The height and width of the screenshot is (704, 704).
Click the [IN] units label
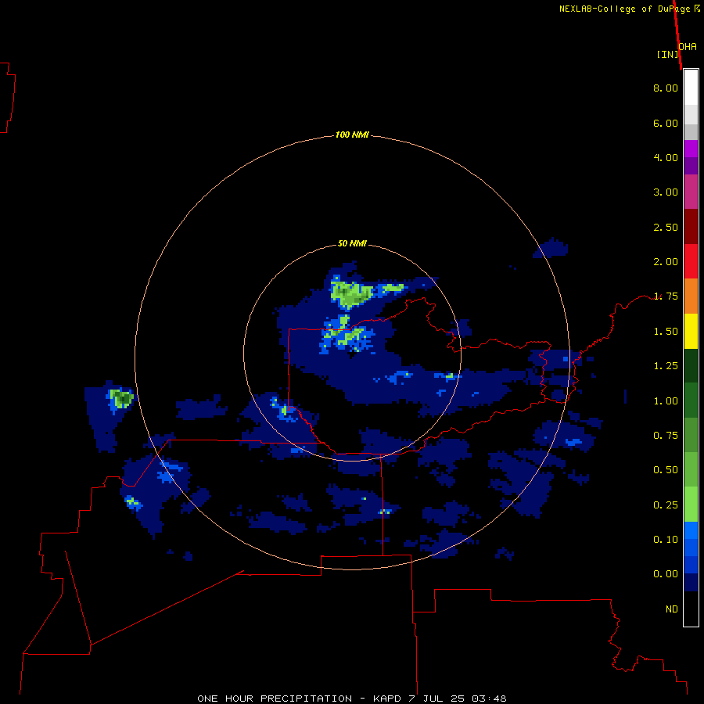click(x=667, y=54)
